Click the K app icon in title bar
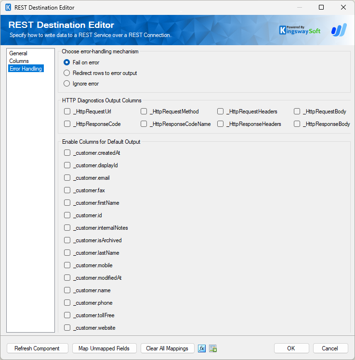355x360 pixels. pyautogui.click(x=8, y=7)
